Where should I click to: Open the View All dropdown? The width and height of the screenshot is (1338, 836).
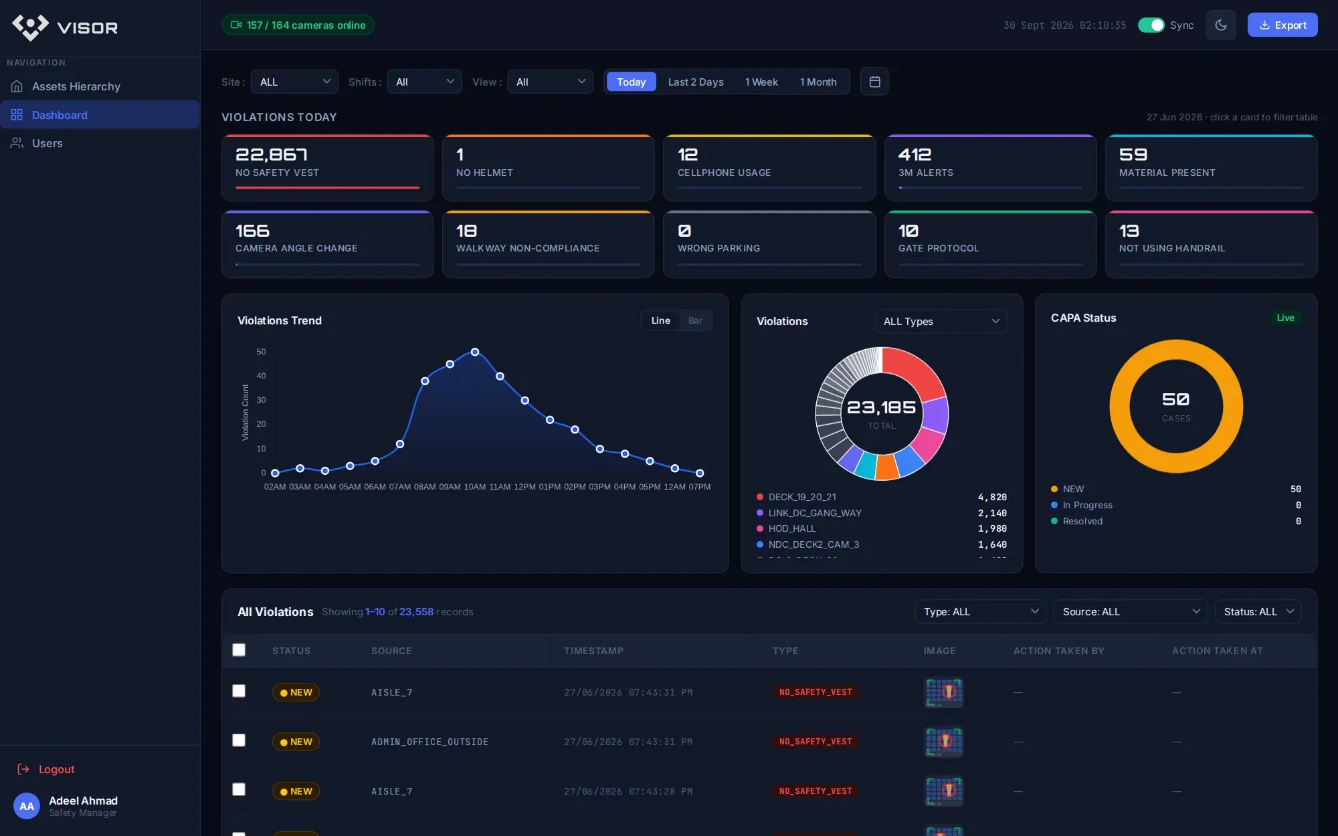pyautogui.click(x=550, y=82)
